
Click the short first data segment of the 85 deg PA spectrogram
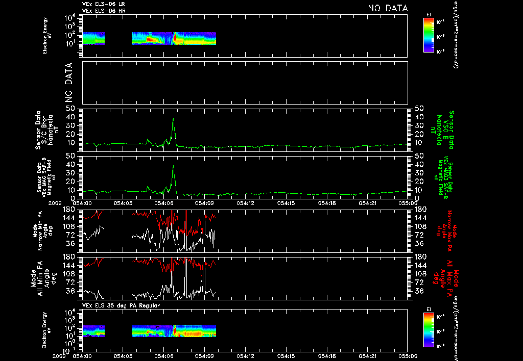pyautogui.click(x=93, y=331)
